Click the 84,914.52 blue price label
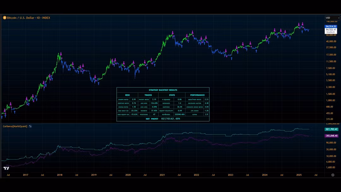Image resolution: width=341 pixels, height=192 pixels. 331,27
